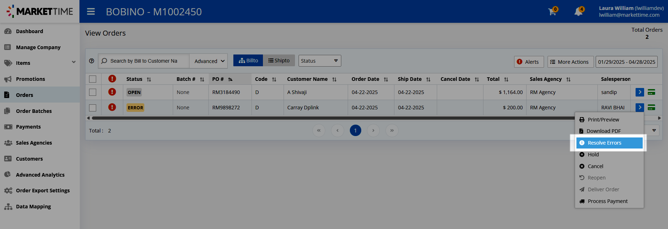Viewport: 668px width, 229px height.
Task: Sort by the Order Date column arrows
Action: pos(386,79)
